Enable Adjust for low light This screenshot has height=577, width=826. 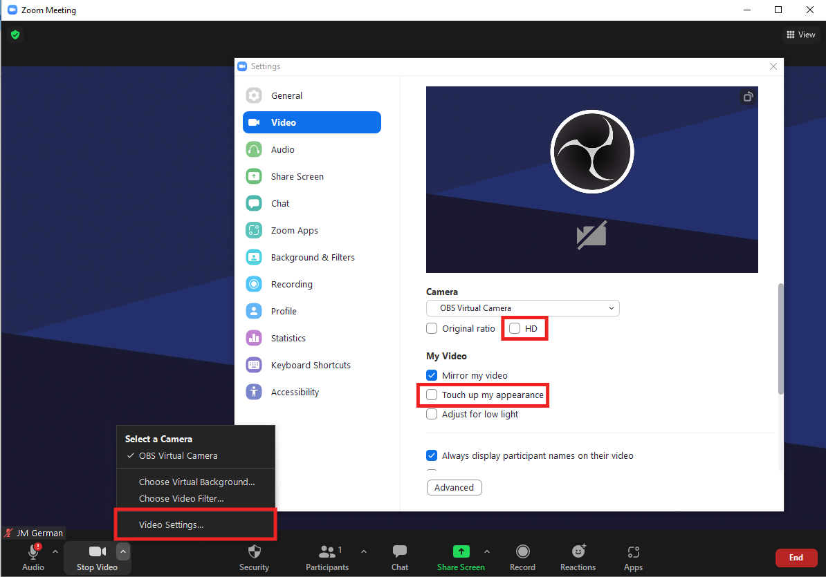432,414
